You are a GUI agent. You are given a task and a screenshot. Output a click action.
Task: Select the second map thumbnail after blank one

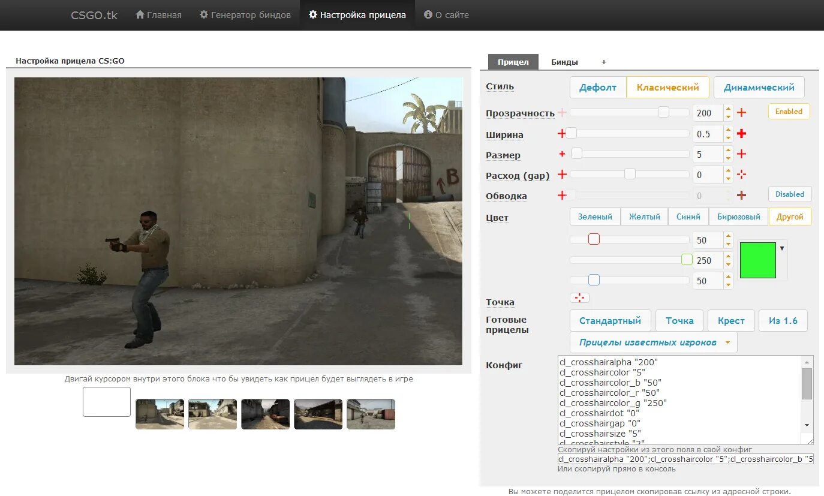213,414
